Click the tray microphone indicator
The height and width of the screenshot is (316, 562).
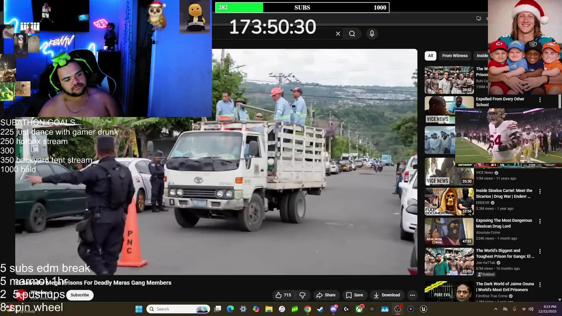[x=515, y=309]
